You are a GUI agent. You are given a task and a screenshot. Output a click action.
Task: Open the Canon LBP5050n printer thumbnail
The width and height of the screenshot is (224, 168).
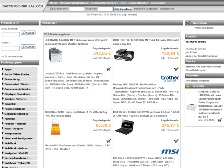click(x=191, y=107)
